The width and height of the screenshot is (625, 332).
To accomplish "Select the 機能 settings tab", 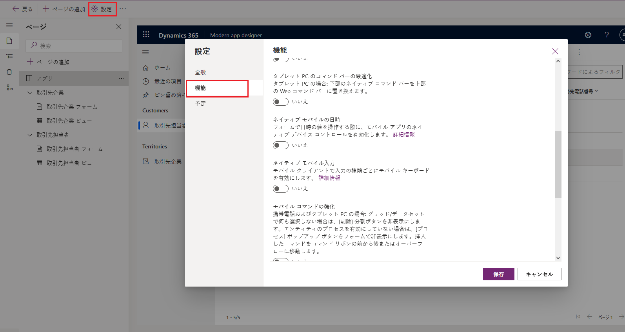I will point(224,88).
